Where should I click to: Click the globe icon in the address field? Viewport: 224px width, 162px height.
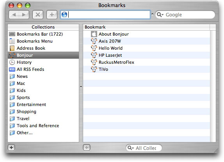click(x=64, y=14)
